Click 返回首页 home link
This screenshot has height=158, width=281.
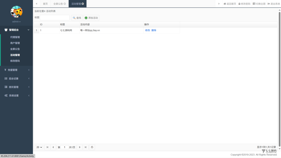pos(230,4)
